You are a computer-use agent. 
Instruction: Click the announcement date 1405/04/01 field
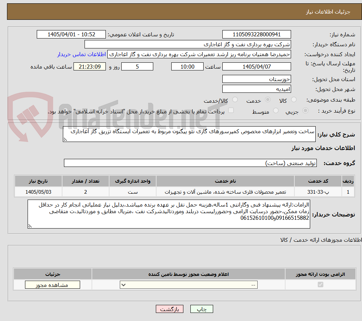pyautogui.click(x=71, y=34)
